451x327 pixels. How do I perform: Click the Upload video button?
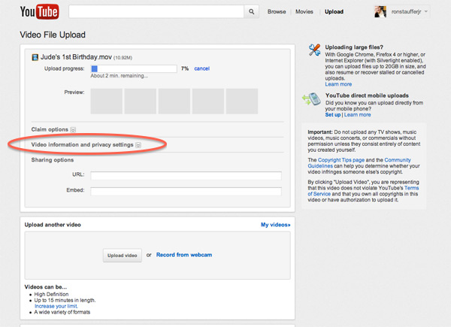[123, 256]
